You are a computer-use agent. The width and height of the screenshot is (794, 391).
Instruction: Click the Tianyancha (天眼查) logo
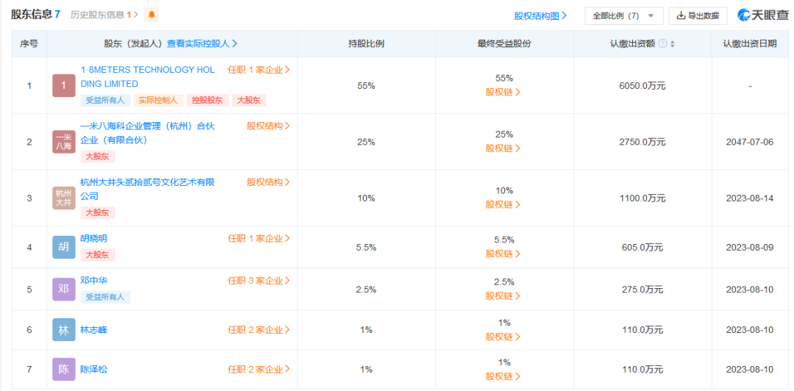pyautogui.click(x=763, y=15)
